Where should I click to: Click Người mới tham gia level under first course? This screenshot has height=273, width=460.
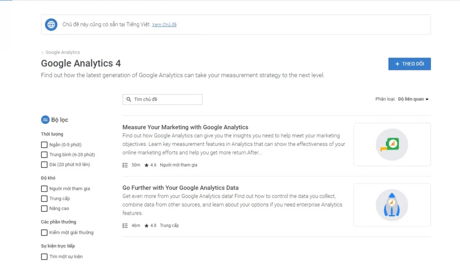coord(178,165)
